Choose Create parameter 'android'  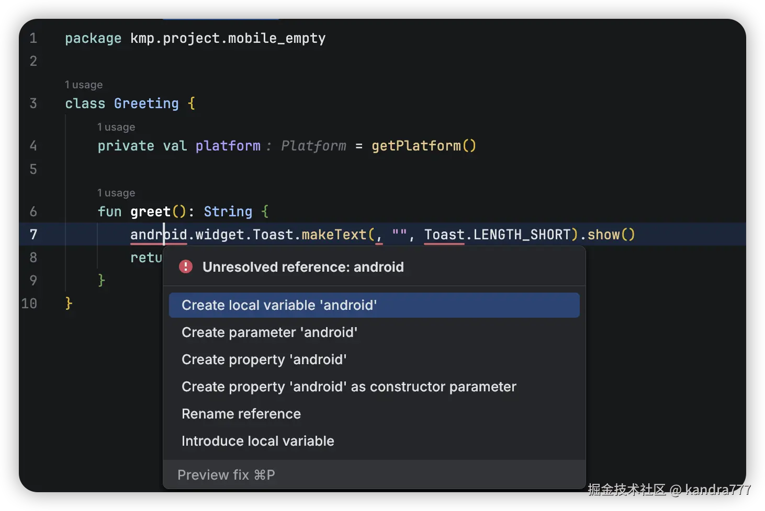pyautogui.click(x=269, y=332)
